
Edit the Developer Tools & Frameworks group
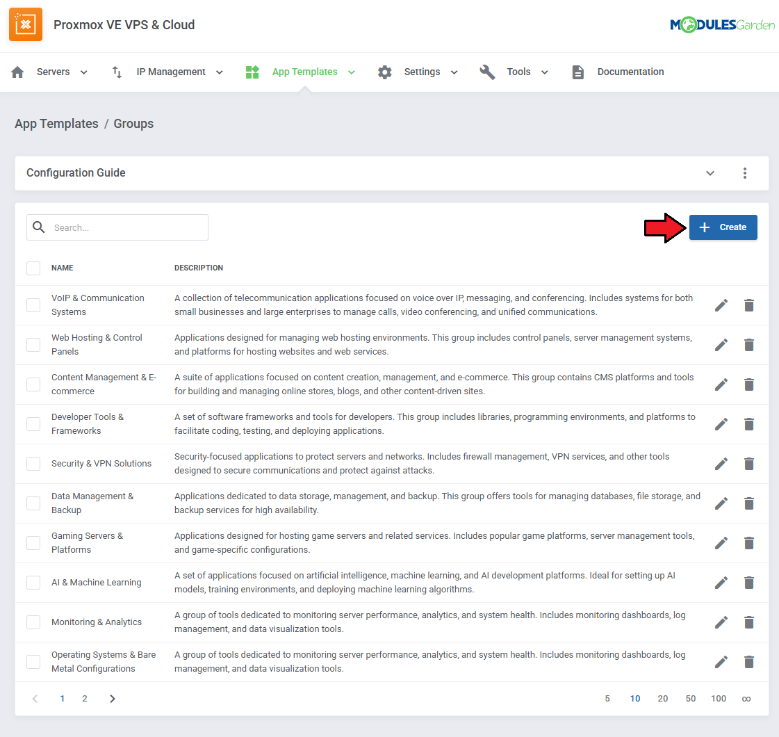point(721,424)
